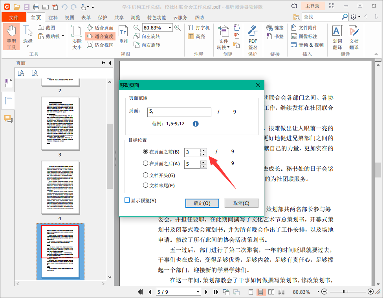
Task: Click the 取消(C) button
Action: coord(241,203)
